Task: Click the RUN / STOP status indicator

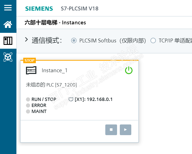Action: pos(28,99)
